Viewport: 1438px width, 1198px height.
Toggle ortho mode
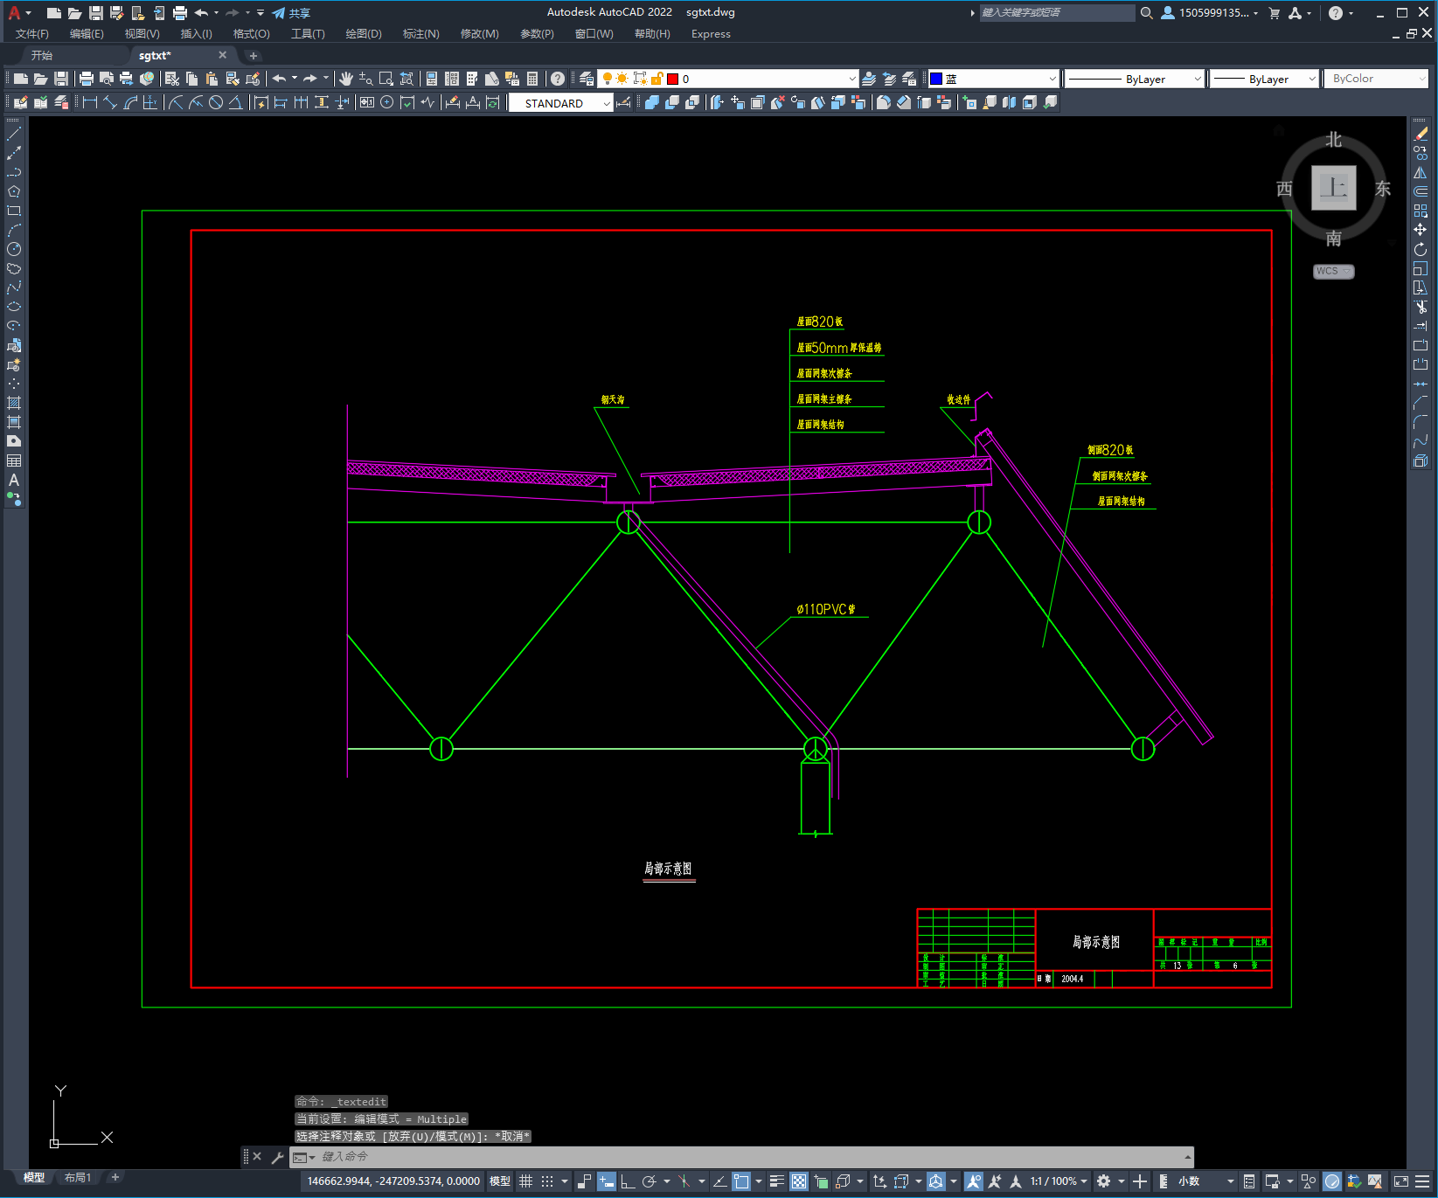pyautogui.click(x=628, y=1181)
